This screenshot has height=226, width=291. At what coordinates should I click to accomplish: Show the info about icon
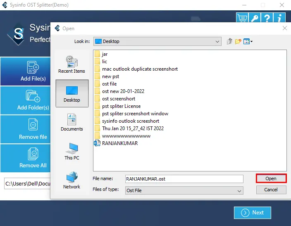coord(279,18)
